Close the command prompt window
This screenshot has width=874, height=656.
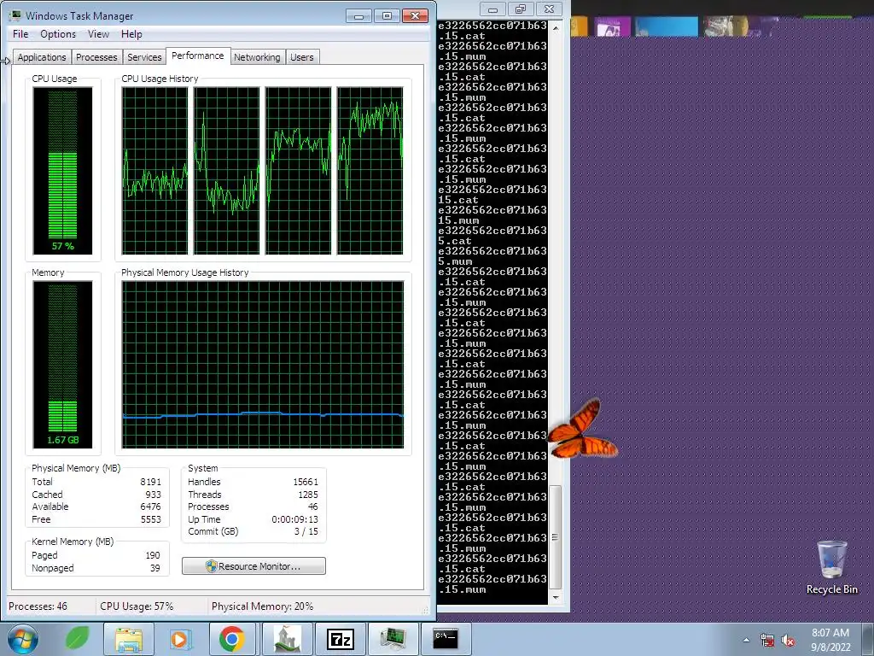(549, 9)
